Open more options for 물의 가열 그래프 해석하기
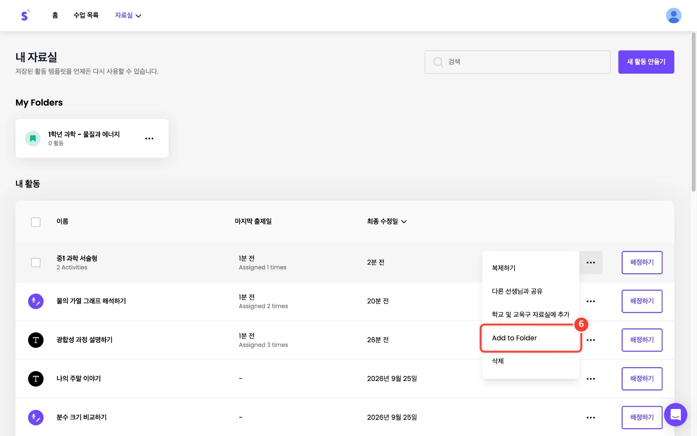Image resolution: width=697 pixels, height=436 pixels. [x=591, y=301]
